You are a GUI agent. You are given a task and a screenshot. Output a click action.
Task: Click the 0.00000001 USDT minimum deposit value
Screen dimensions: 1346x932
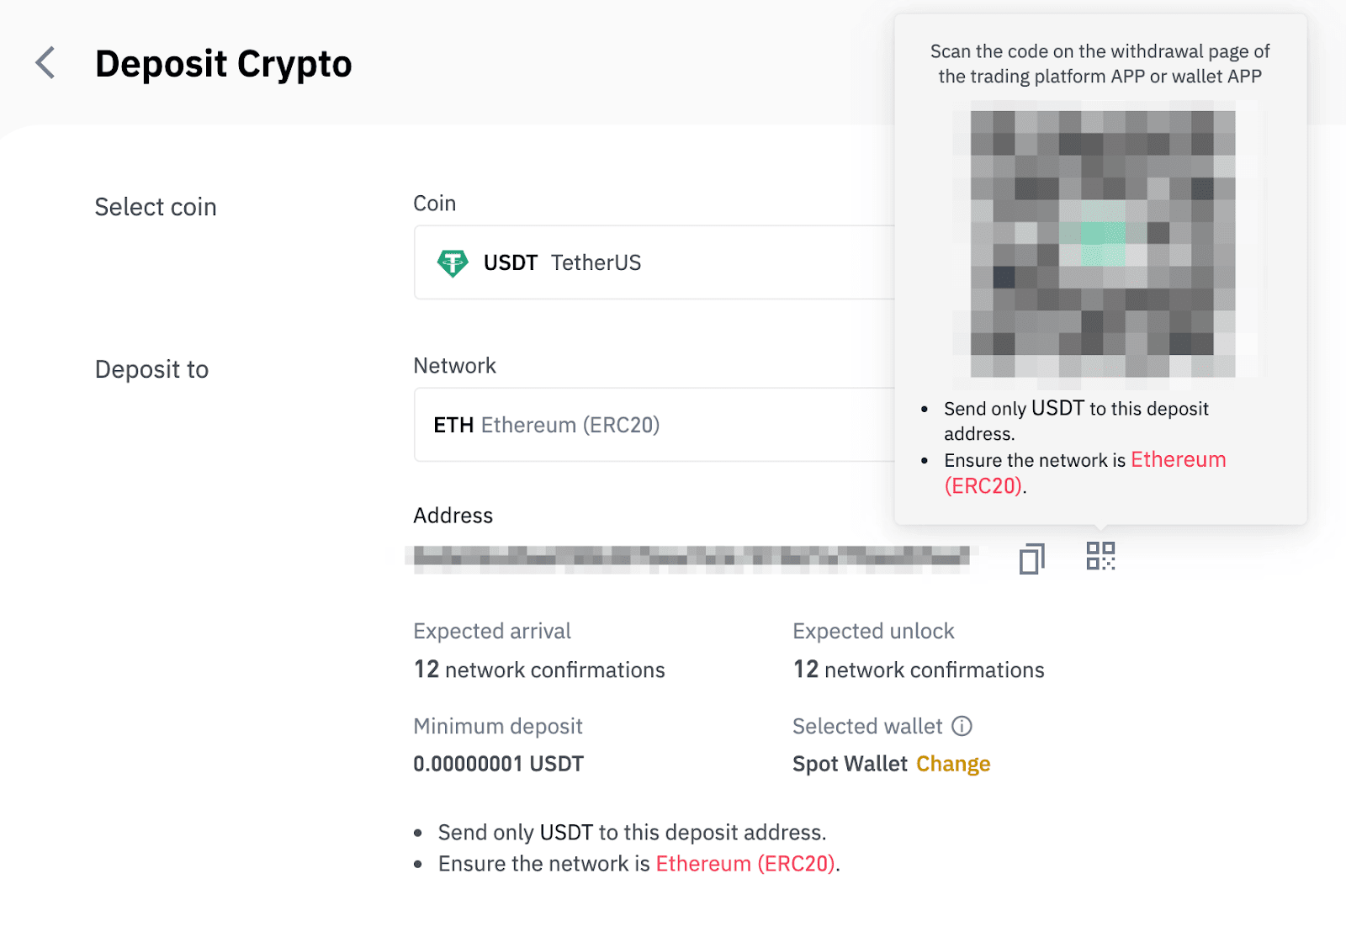(x=498, y=764)
